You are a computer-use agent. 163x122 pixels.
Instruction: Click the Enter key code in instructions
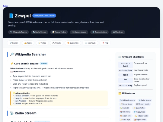(x=22, y=80)
